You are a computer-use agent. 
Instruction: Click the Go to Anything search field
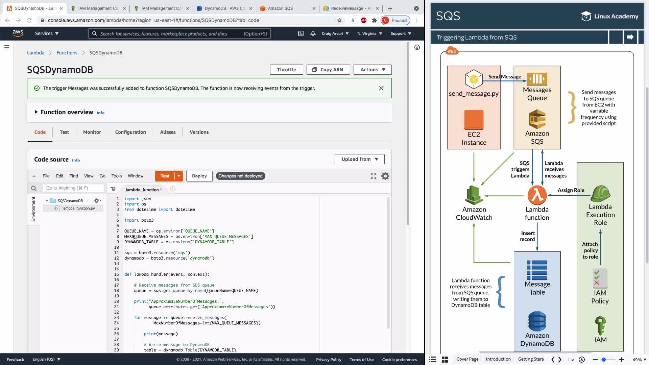point(73,188)
